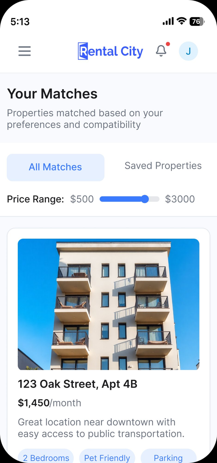The height and width of the screenshot is (463, 217).
Task: Click the $1,450/month price text
Action: [x=49, y=402]
